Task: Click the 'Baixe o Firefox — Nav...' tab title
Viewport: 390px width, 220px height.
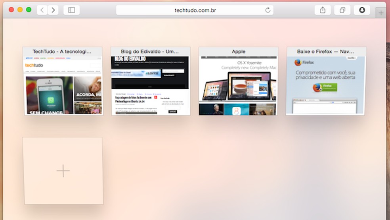Action: point(325,52)
